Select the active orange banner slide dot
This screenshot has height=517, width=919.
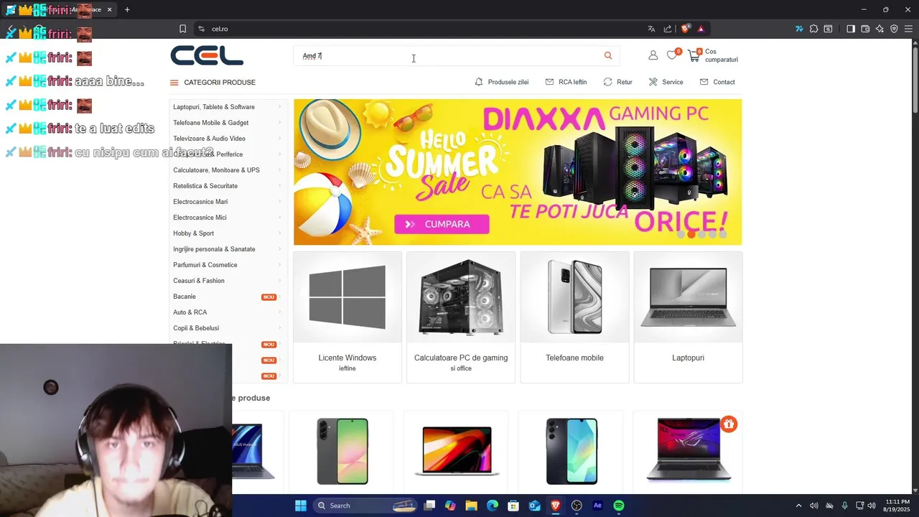click(x=691, y=234)
